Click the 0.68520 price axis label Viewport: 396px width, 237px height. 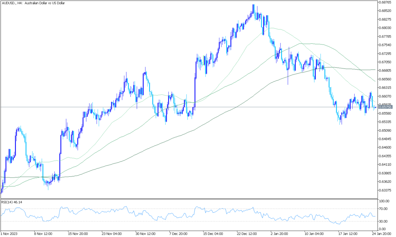click(386, 10)
